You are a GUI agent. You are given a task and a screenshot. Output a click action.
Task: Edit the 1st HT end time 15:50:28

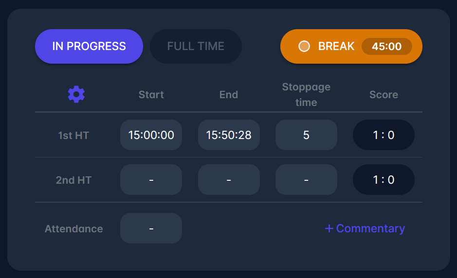(229, 135)
